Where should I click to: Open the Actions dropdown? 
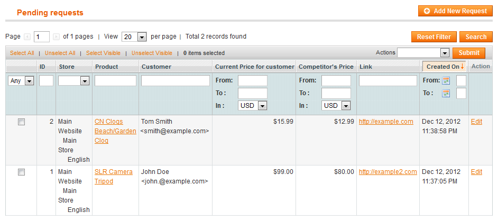[x=423, y=53]
